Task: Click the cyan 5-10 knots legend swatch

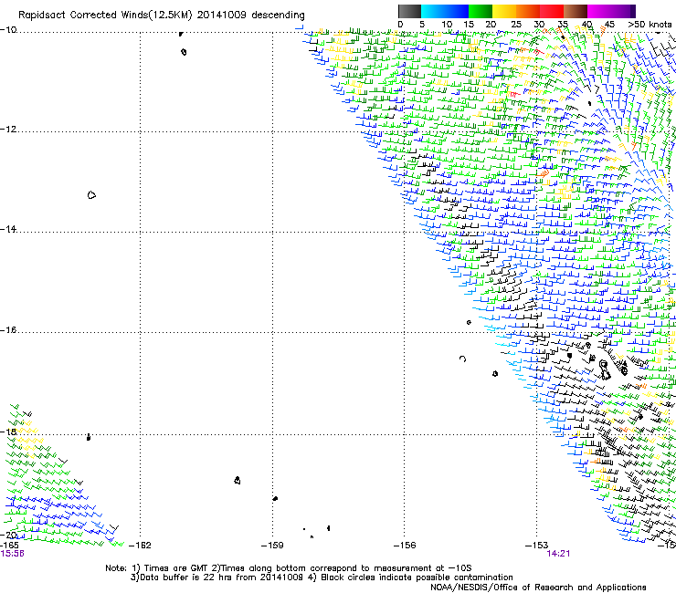Action: coord(433,11)
